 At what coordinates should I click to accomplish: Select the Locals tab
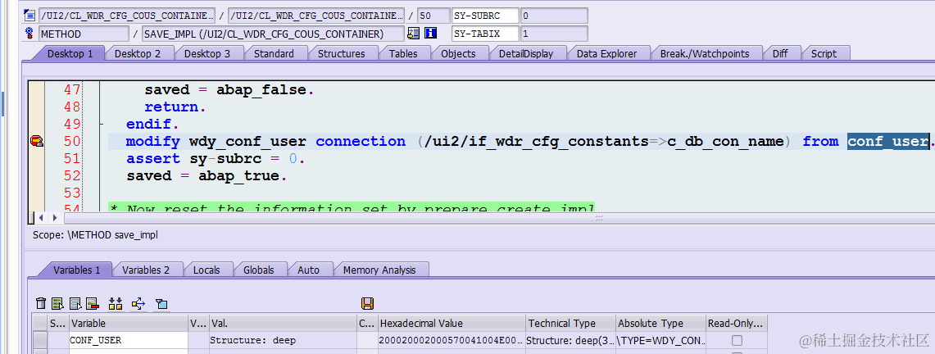(x=207, y=270)
